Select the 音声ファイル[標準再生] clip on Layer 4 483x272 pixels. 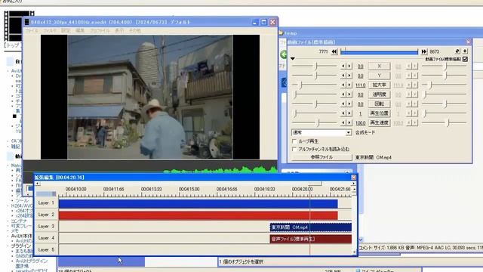click(311, 239)
